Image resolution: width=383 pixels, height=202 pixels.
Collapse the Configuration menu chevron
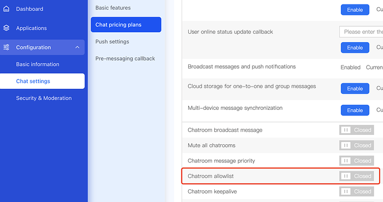pyautogui.click(x=77, y=47)
